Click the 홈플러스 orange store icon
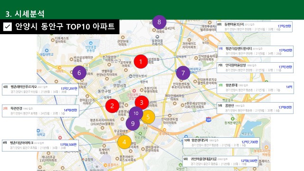 click(x=105, y=165)
